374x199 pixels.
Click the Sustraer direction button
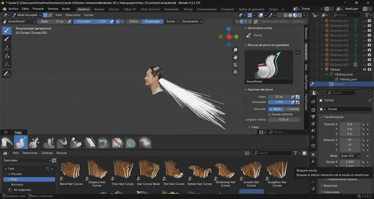pyautogui.click(x=292, y=109)
